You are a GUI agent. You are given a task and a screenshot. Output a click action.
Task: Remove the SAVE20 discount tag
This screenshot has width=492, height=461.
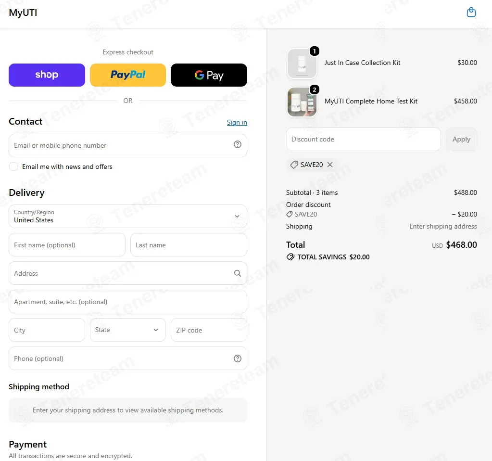point(330,165)
